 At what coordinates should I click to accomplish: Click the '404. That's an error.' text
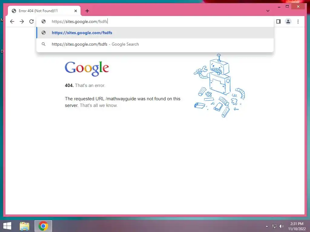[85, 85]
